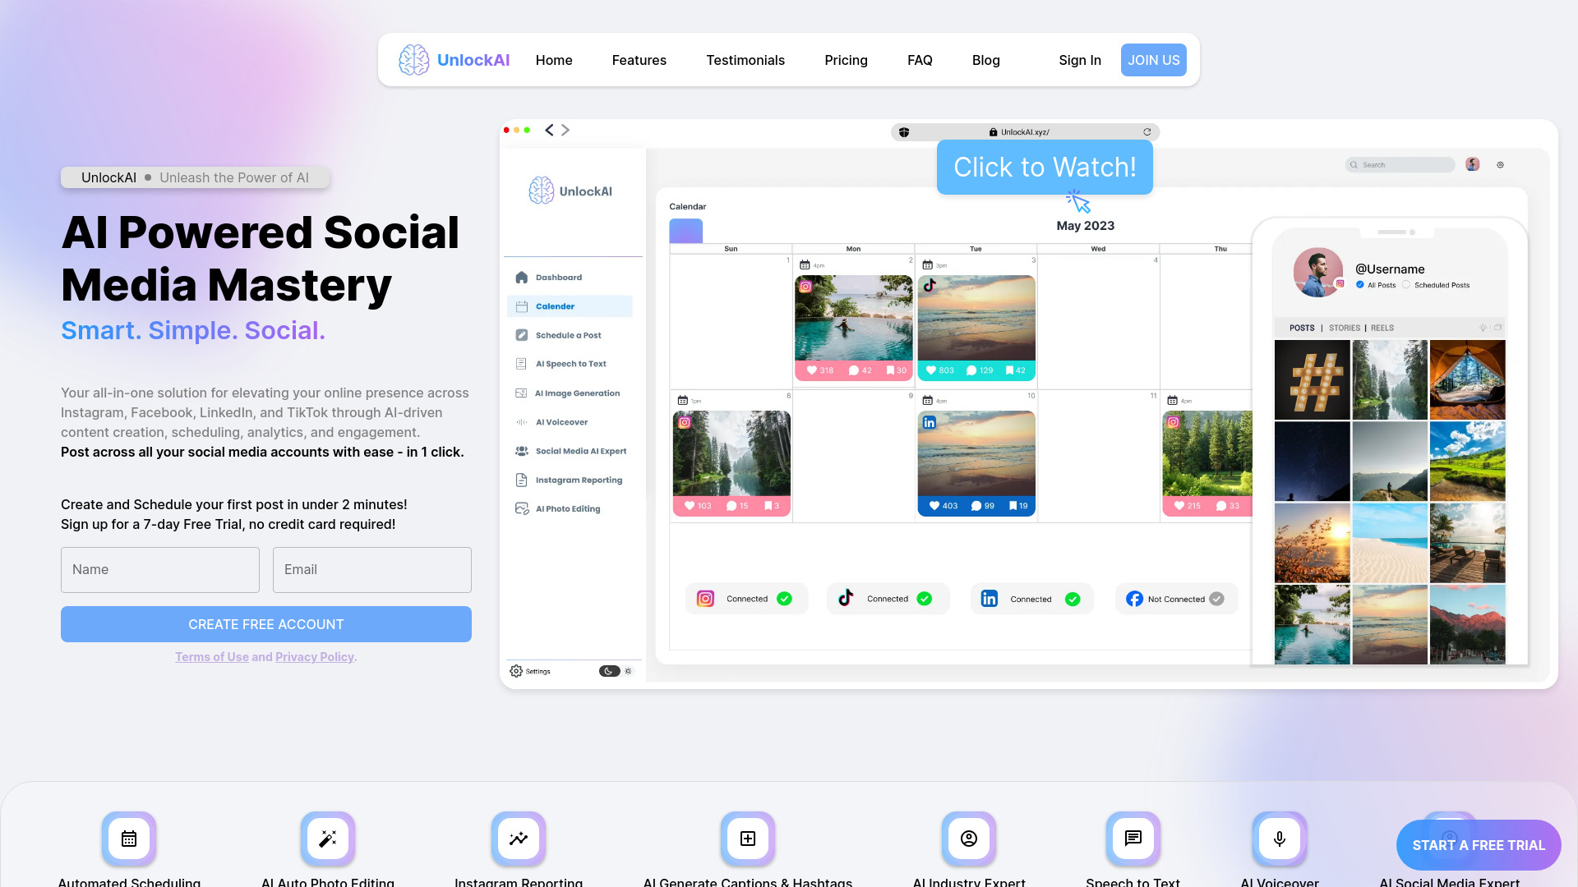This screenshot has height=887, width=1578.
Task: Open AI Speech to Text tool
Action: 571,363
